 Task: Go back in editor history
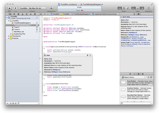pos(45,14)
